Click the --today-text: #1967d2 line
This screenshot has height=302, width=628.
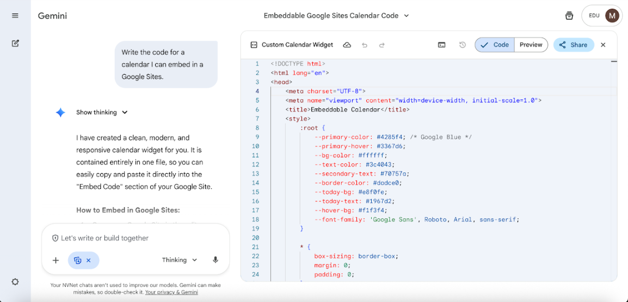354,201
